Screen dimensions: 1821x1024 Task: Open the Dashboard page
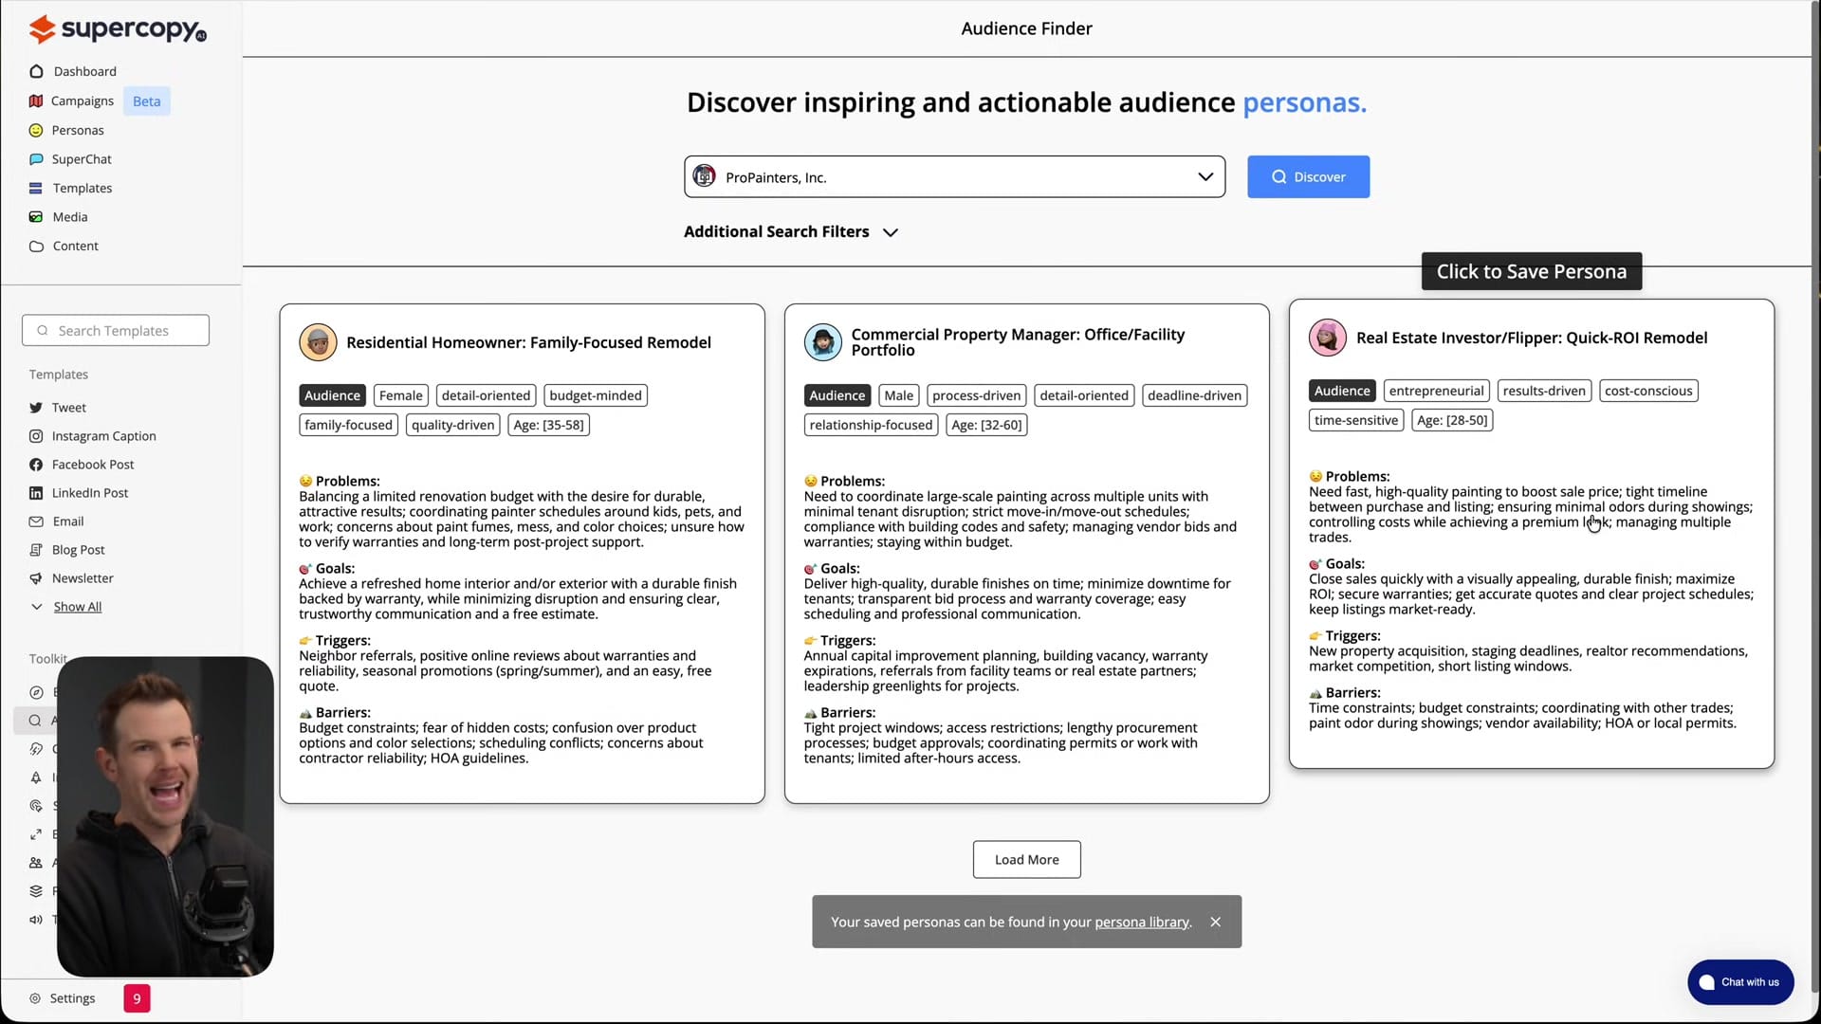click(x=73, y=71)
